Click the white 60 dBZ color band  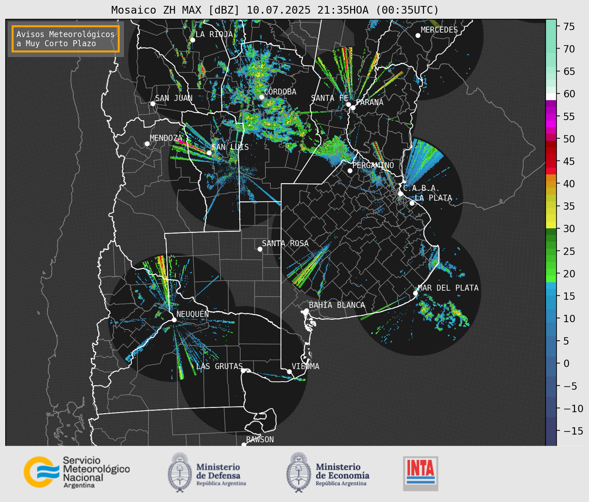click(551, 97)
